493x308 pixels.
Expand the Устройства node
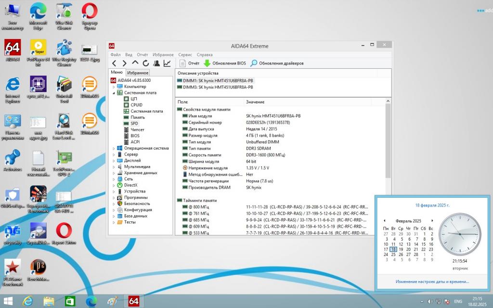[114, 192]
